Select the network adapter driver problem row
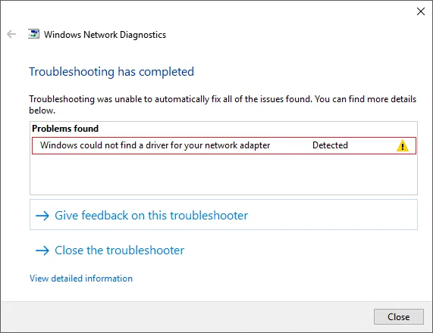 pos(224,145)
